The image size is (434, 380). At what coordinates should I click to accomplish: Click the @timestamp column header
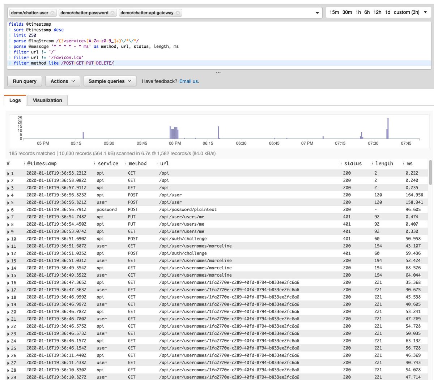(42, 163)
